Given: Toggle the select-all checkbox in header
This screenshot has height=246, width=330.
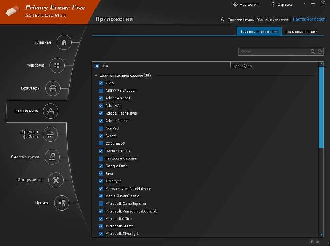Looking at the screenshot, I should 97,66.
